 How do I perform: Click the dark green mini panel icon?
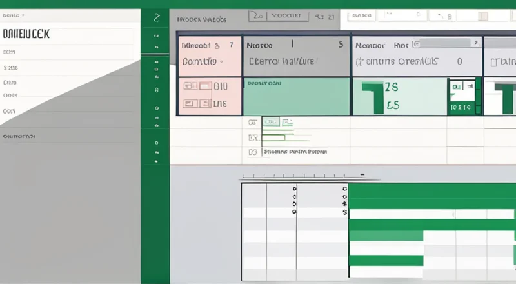[463, 97]
